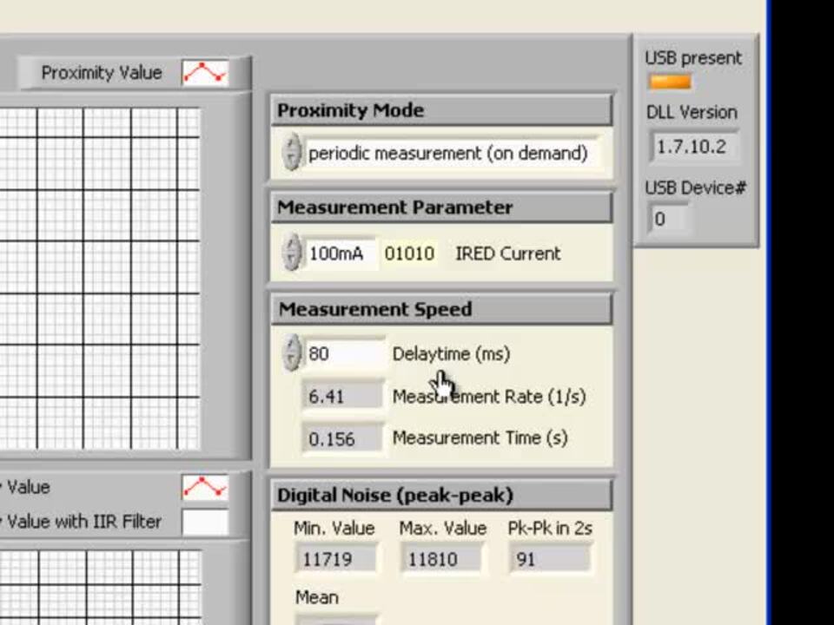Click the Measurement Time field showing 0.156
Screen dimensions: 834x625
[x=341, y=437]
